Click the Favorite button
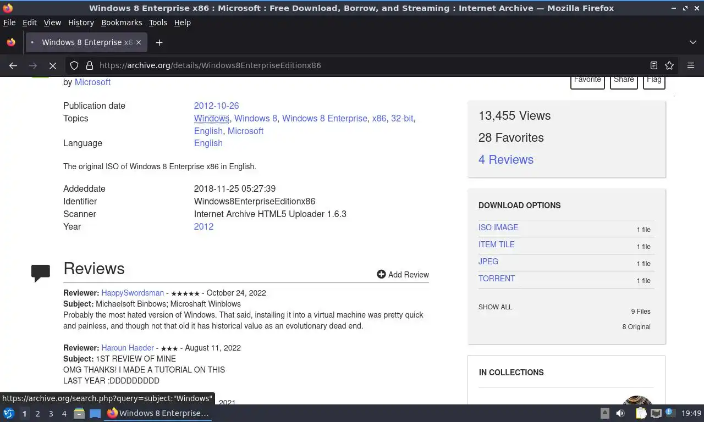The image size is (704, 422). pos(587,81)
